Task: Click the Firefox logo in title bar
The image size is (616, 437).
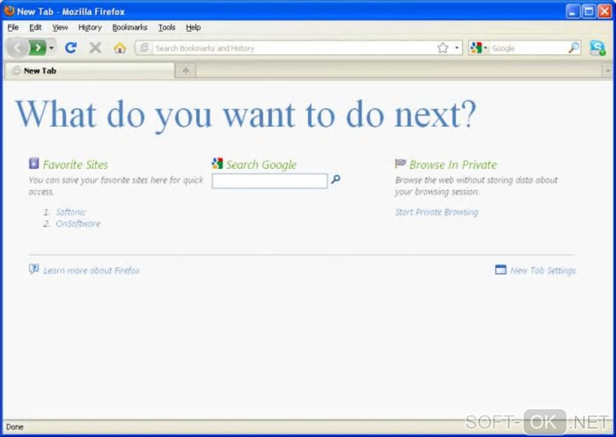Action: click(9, 11)
